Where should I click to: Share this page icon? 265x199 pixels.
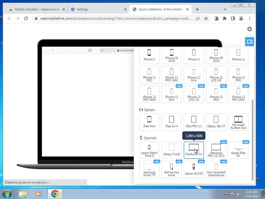198,18
